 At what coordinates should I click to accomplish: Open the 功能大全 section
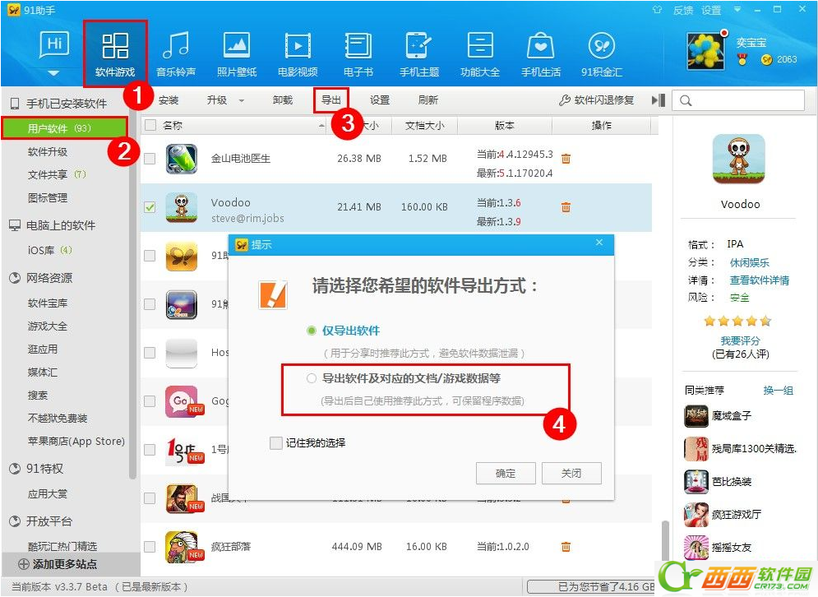point(480,53)
